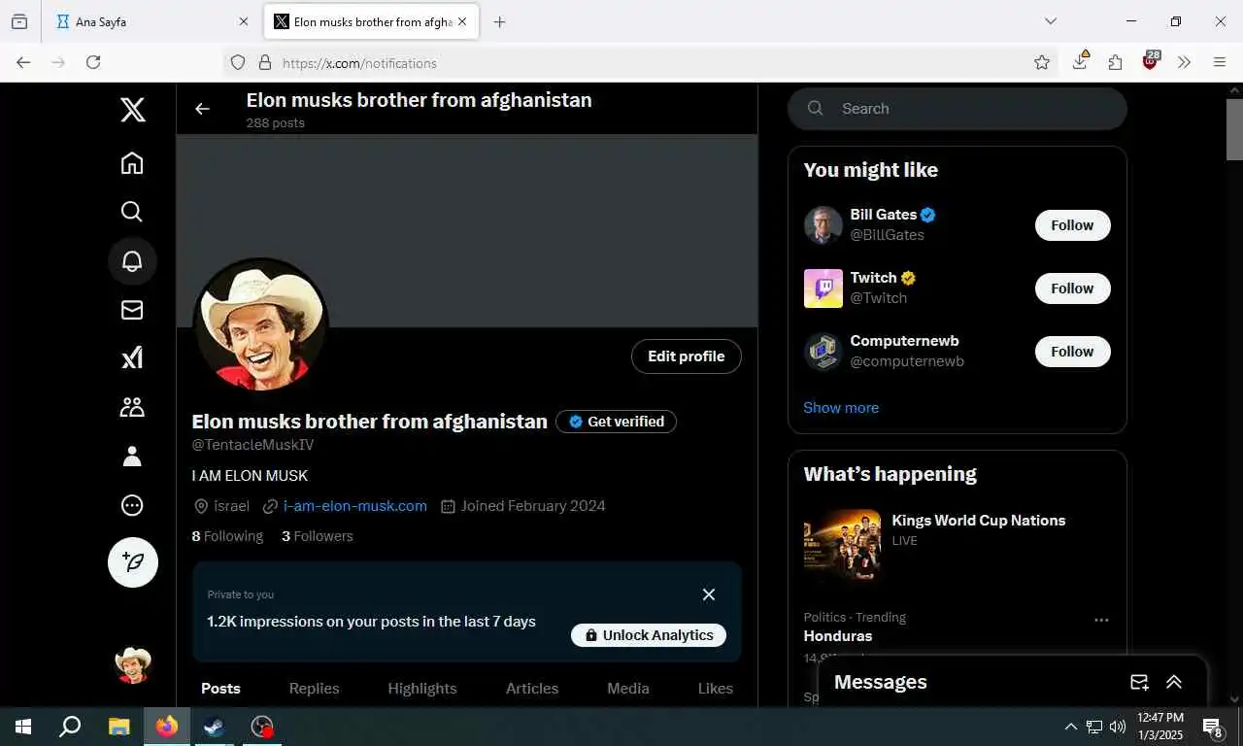Open Messages envelope icon in sidebar
This screenshot has height=746, width=1243.
(x=132, y=310)
